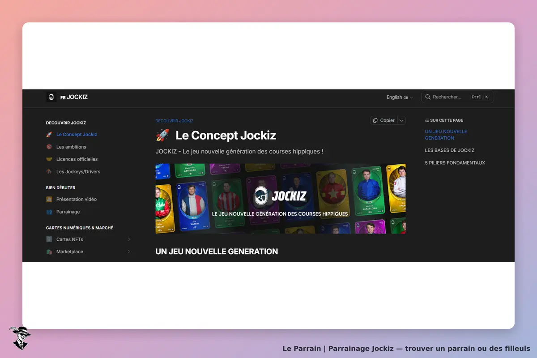
Task: Jump to UN JEU NOUVELLE GENERATION section
Action: coord(446,135)
